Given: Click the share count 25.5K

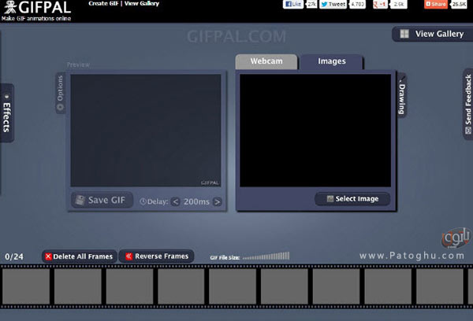Looking at the screenshot, I should pos(459,4).
